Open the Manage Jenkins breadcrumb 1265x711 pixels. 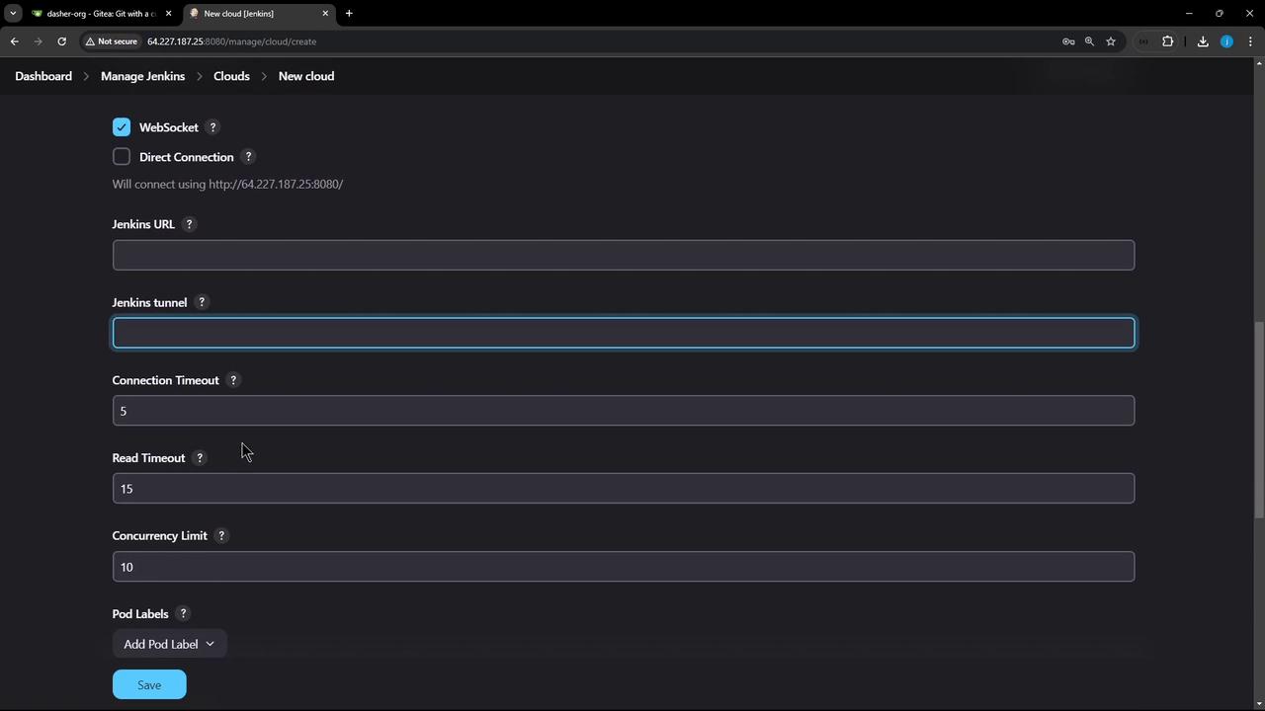tap(142, 76)
